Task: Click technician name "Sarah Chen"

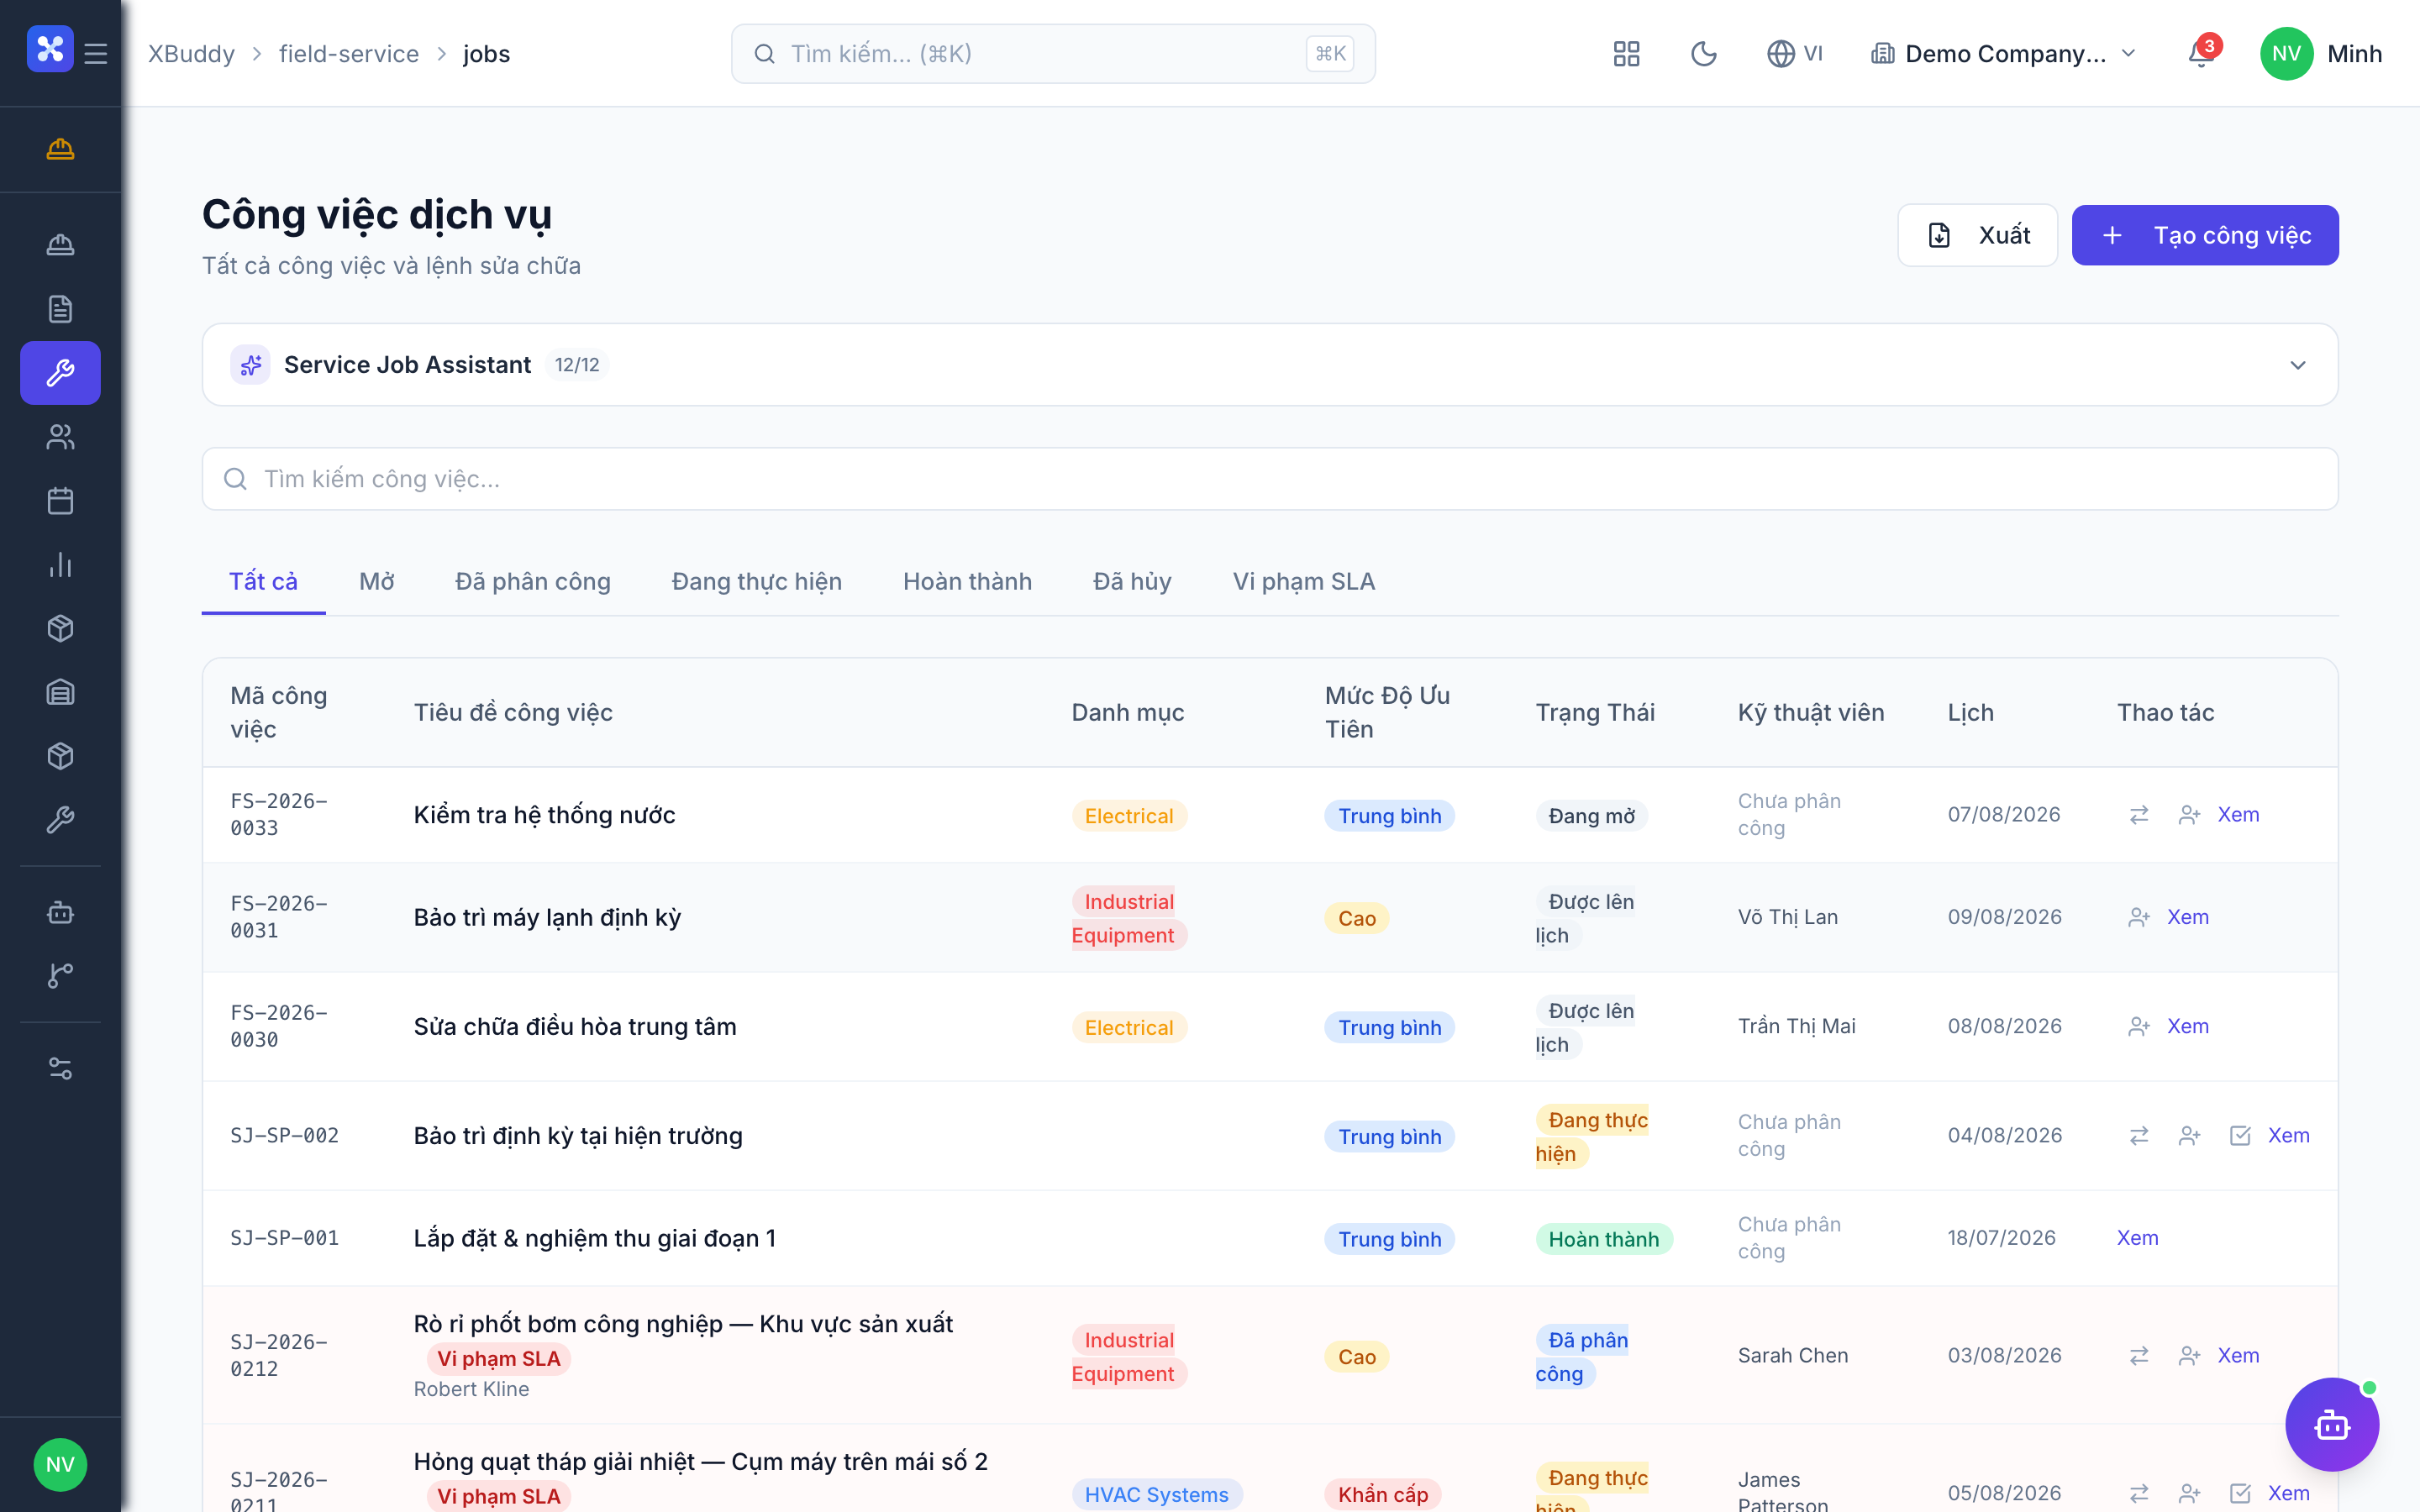Action: (x=1793, y=1356)
